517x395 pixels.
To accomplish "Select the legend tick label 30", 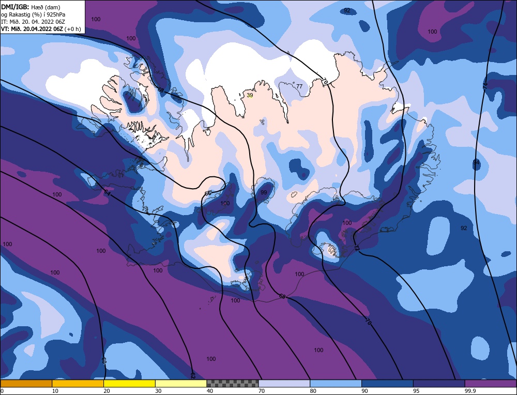I will click(x=158, y=391).
